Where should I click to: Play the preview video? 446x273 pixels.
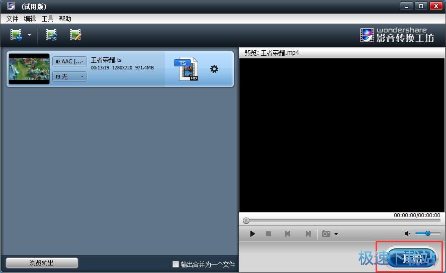tap(252, 234)
